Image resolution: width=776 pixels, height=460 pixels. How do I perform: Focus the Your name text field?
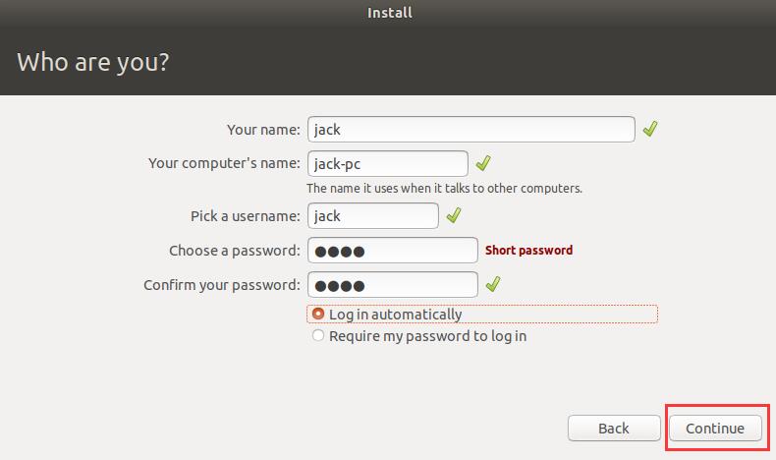(471, 129)
